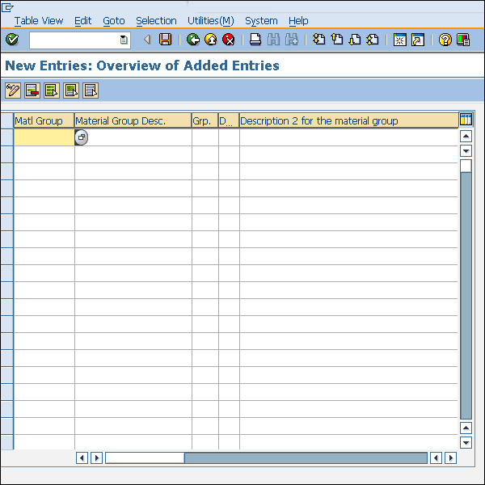Click the horizontal scrollbar thumb
485x485 pixels.
(x=145, y=458)
